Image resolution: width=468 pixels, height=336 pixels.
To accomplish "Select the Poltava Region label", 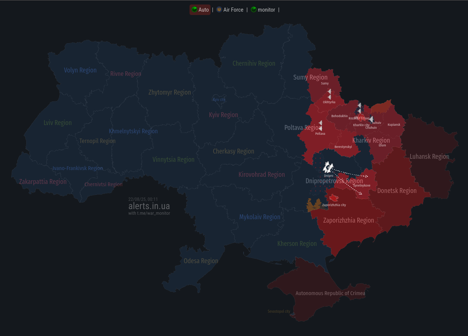I will 303,128.
